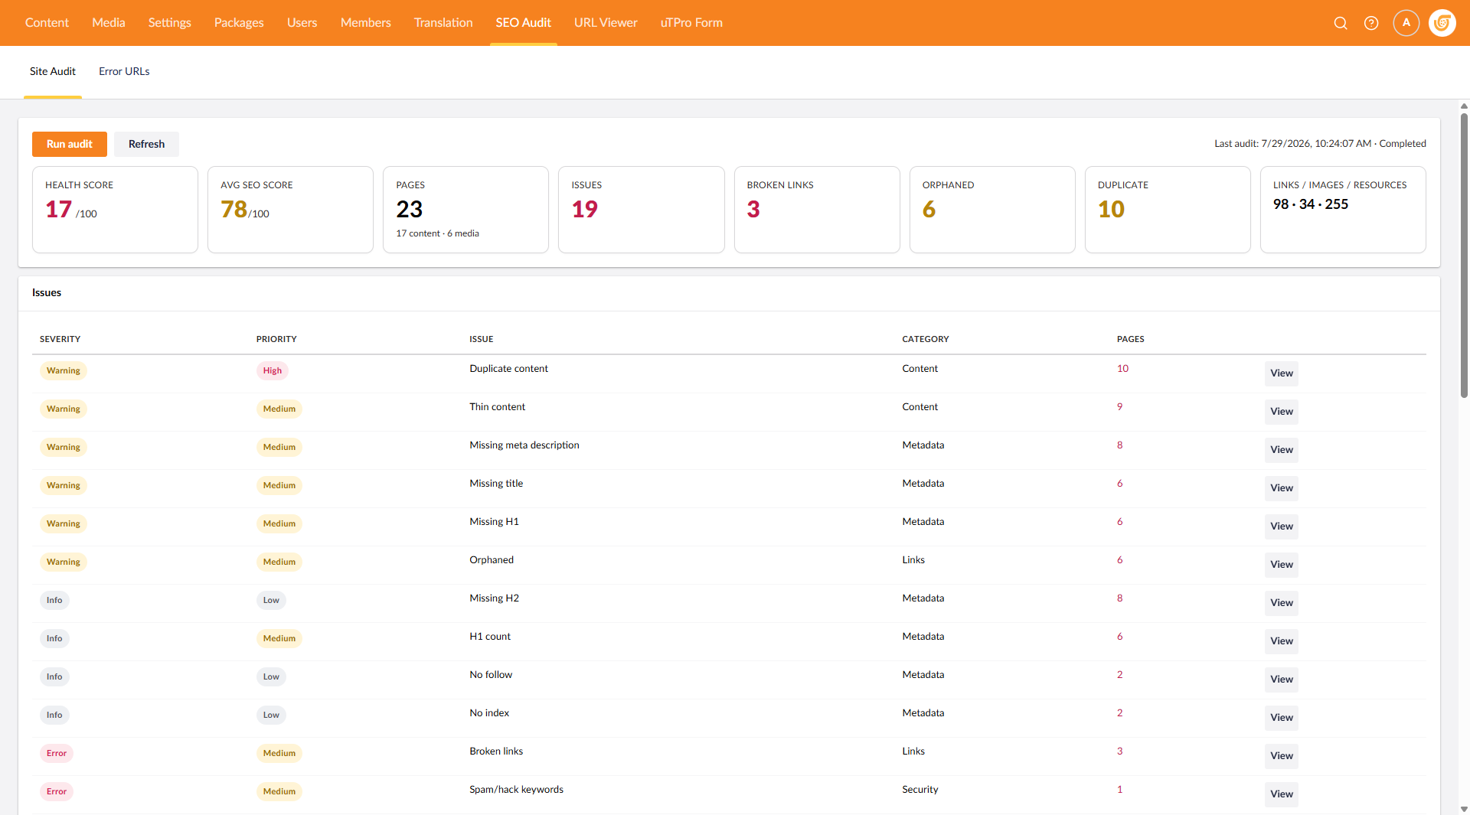The width and height of the screenshot is (1470, 815).
Task: Click the Issues summary card
Action: 642,210
